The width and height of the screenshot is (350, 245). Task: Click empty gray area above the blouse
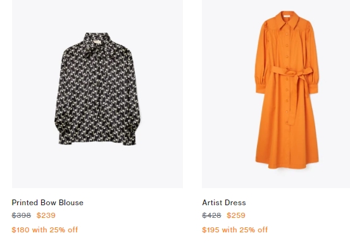pos(97,16)
